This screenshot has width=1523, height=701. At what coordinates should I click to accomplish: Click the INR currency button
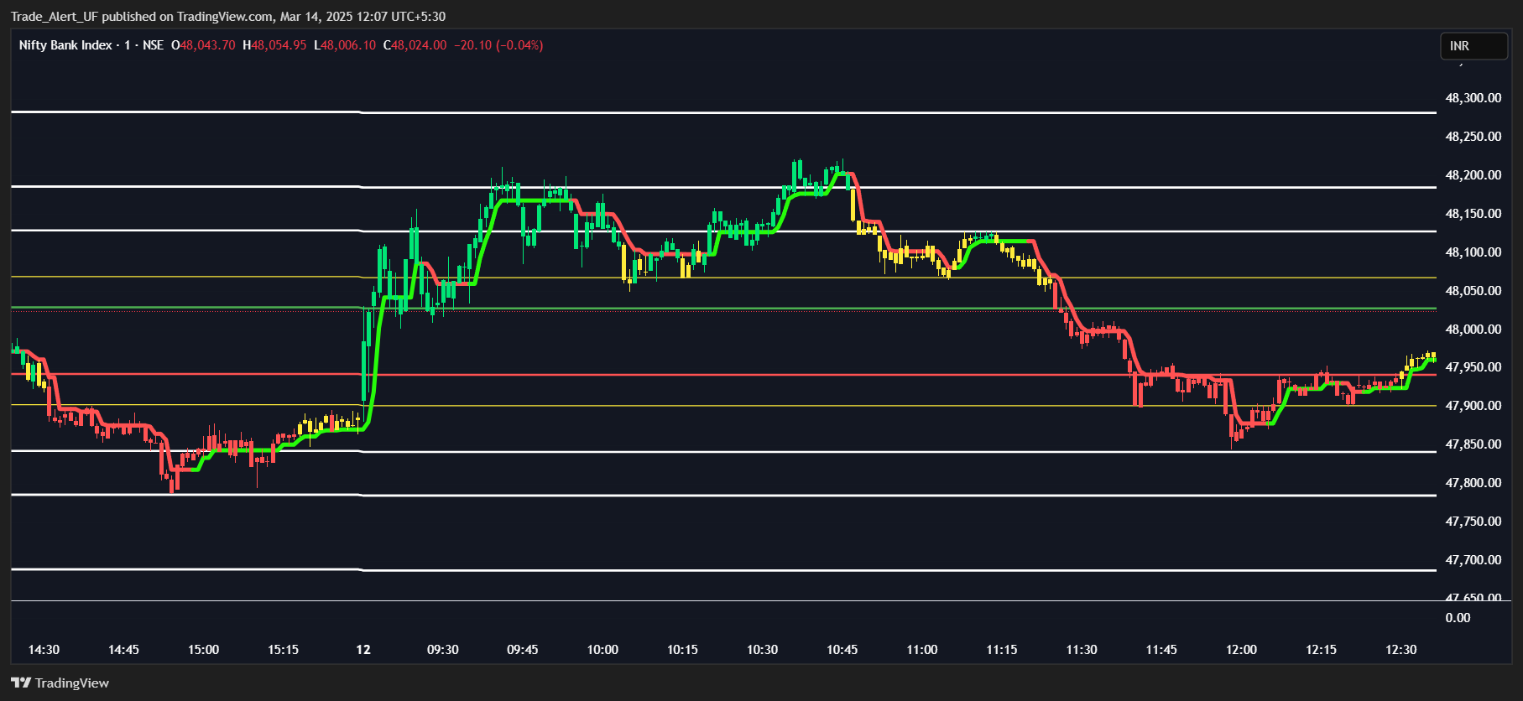click(x=1473, y=46)
